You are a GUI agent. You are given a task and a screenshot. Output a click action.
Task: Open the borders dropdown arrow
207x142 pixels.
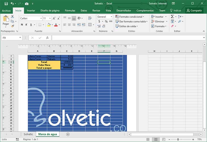click(x=43, y=25)
